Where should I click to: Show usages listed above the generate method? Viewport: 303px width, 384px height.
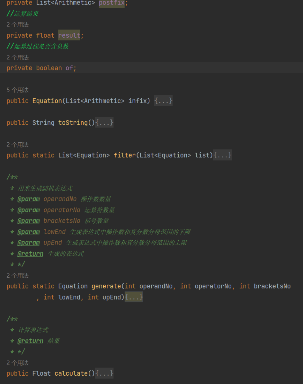pos(18,276)
